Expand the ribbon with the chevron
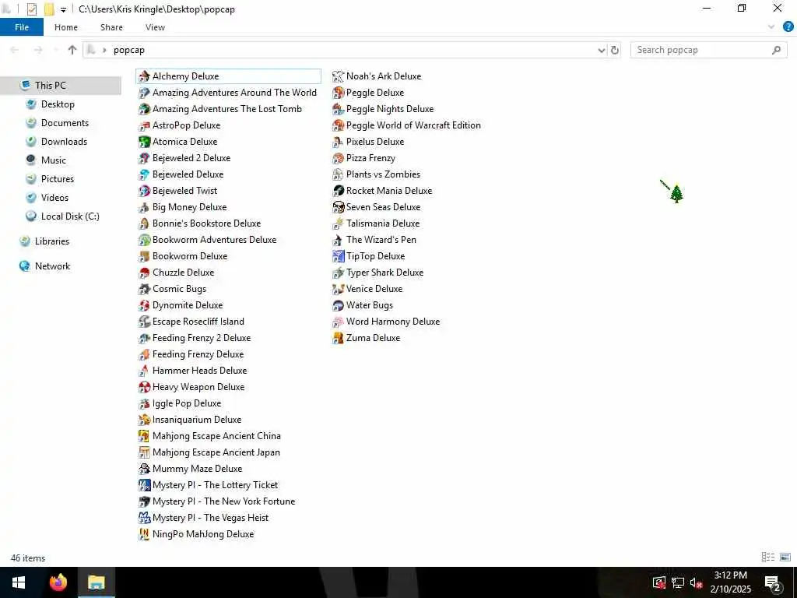 [x=771, y=27]
